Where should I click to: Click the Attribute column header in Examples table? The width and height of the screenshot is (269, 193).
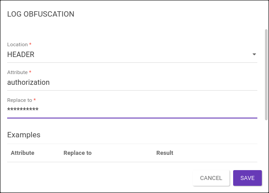point(22,153)
